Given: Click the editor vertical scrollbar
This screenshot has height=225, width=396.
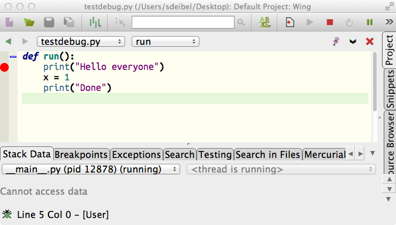Looking at the screenshot, I should pyautogui.click(x=375, y=82).
